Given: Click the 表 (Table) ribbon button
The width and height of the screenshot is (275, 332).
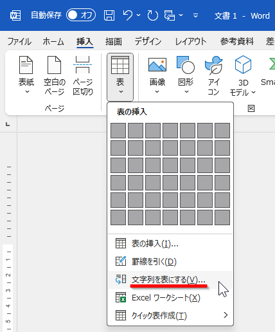Looking at the screenshot, I should tap(120, 77).
